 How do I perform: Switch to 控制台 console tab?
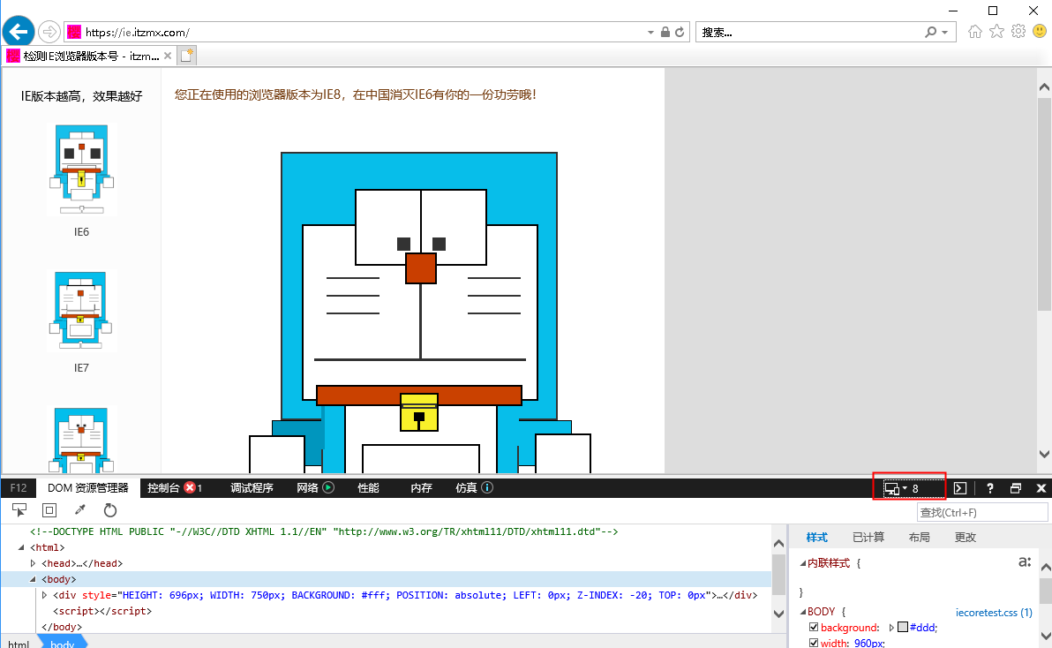[x=163, y=487]
